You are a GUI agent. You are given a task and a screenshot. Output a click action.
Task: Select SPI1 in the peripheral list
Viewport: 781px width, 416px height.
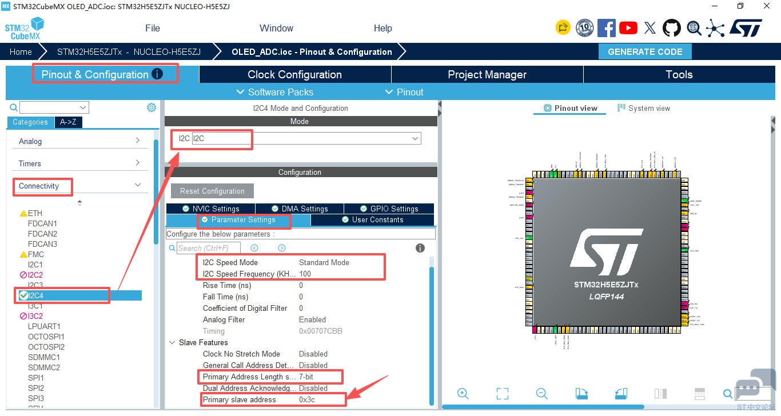(36, 378)
